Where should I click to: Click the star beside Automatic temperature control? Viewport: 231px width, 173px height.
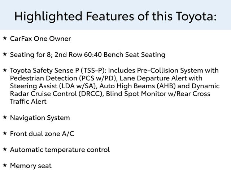tap(5, 148)
